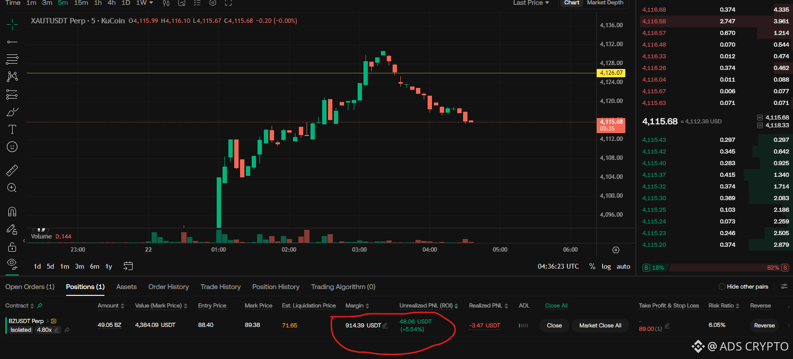793x359 pixels.
Task: Share the BZUSDT position
Action: pyautogui.click(x=67, y=330)
